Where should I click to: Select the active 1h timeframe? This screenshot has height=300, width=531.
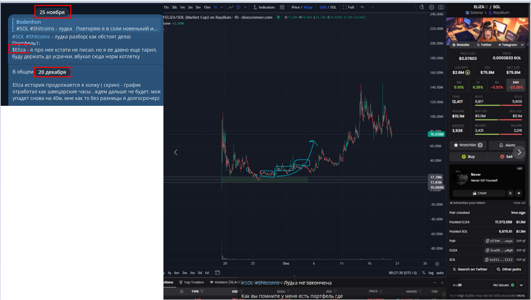pos(215,7)
